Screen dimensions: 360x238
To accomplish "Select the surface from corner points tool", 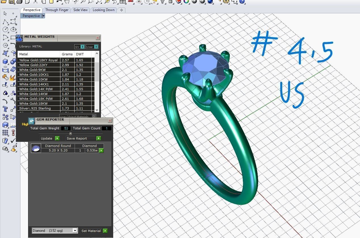I will [5, 53].
